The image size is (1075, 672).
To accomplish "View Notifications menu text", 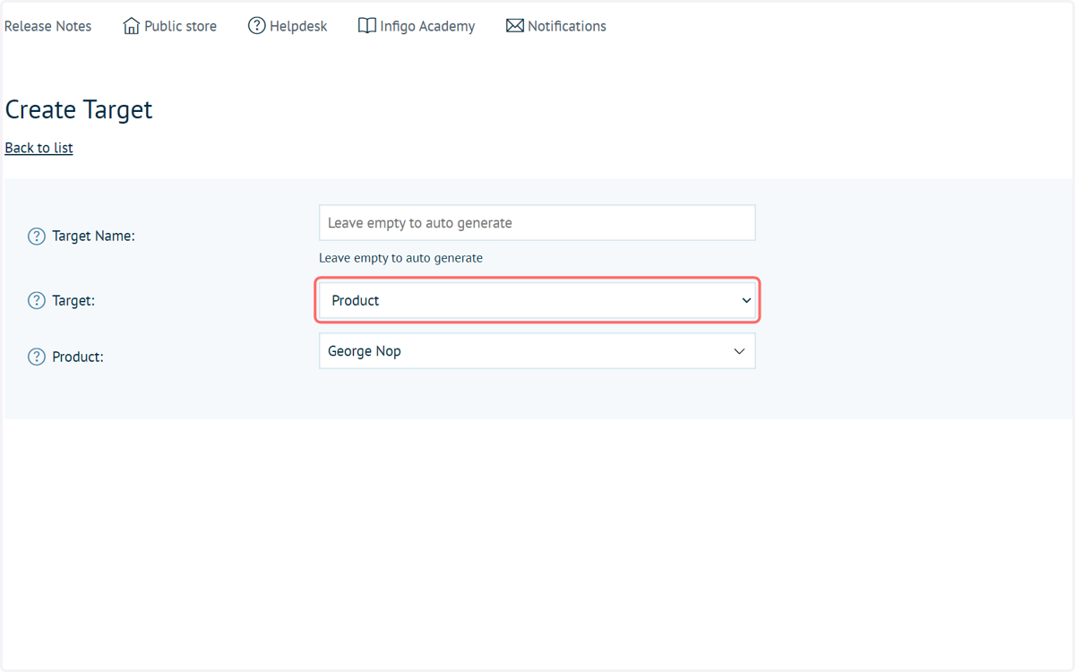I will (567, 26).
